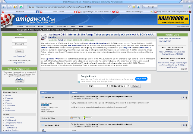Open the Petah author link under the article title
The width and height of the screenshot is (193, 134).
coord(61,40)
